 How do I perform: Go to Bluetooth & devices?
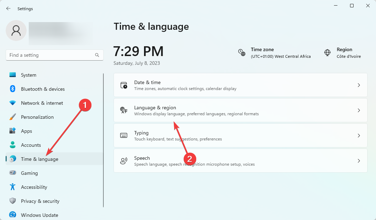54,89
